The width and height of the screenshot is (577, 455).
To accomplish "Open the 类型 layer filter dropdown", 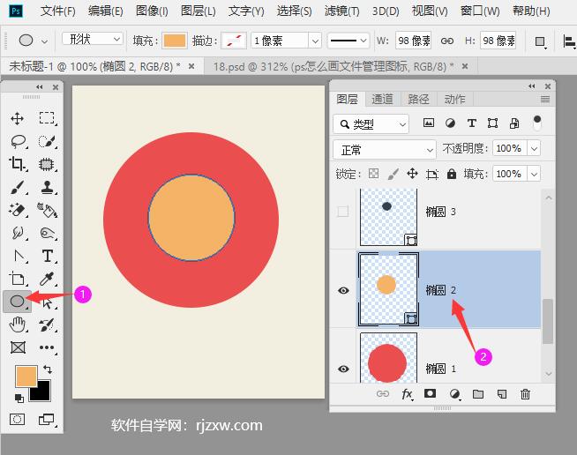I will (x=371, y=124).
